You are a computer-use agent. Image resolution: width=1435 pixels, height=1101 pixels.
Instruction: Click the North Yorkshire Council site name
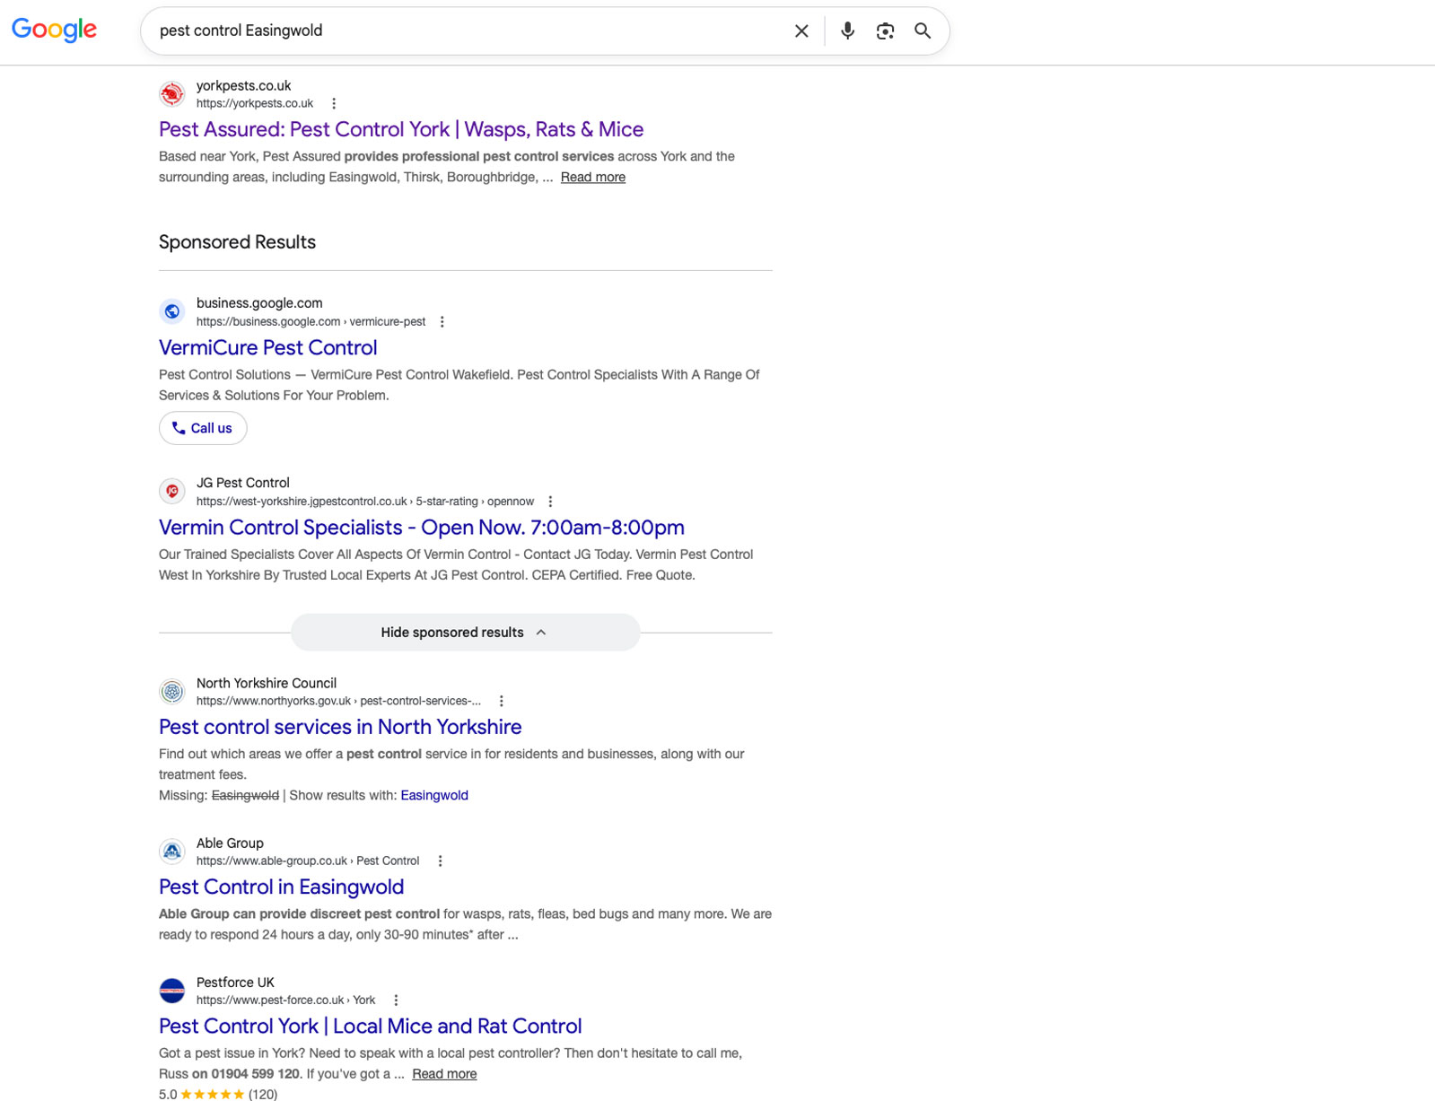point(267,683)
